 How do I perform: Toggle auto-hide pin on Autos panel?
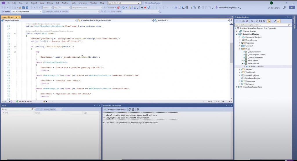(x=97, y=106)
